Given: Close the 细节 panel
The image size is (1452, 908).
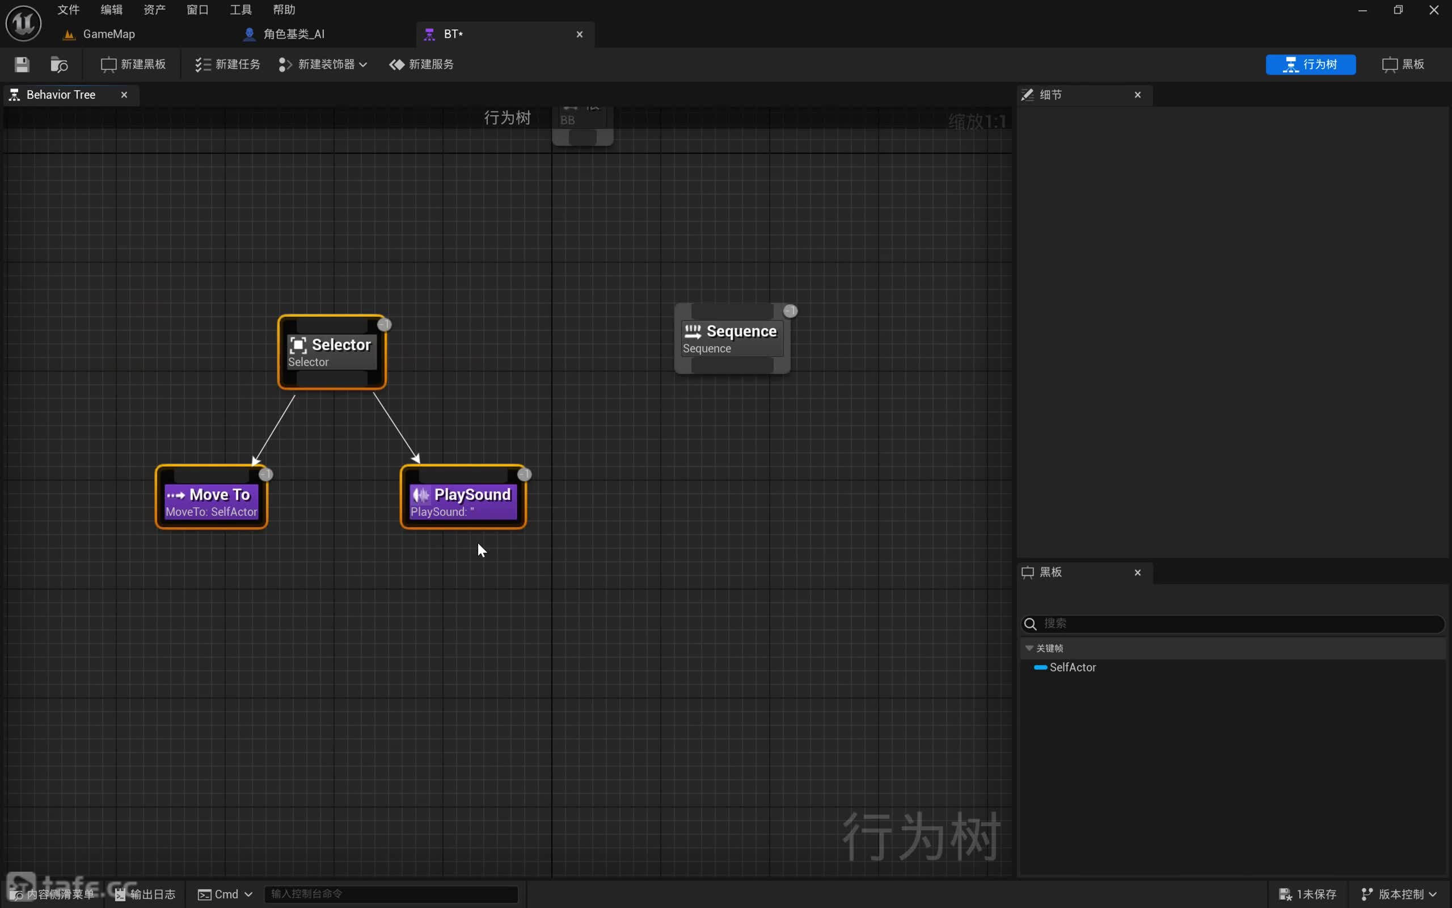Looking at the screenshot, I should point(1138,95).
